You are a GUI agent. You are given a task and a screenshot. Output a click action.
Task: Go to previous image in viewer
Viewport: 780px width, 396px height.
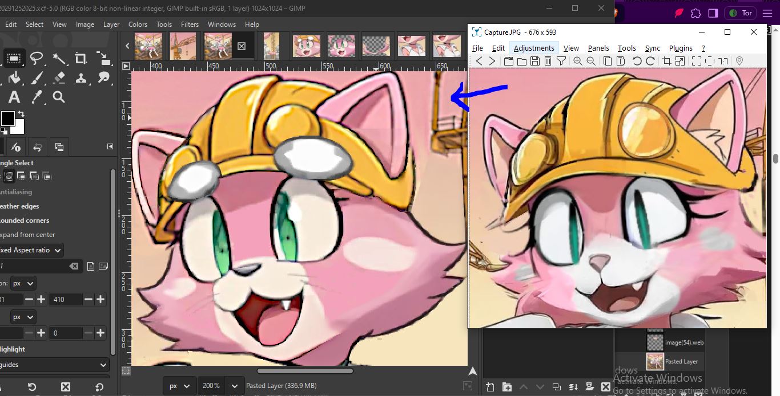pos(479,61)
